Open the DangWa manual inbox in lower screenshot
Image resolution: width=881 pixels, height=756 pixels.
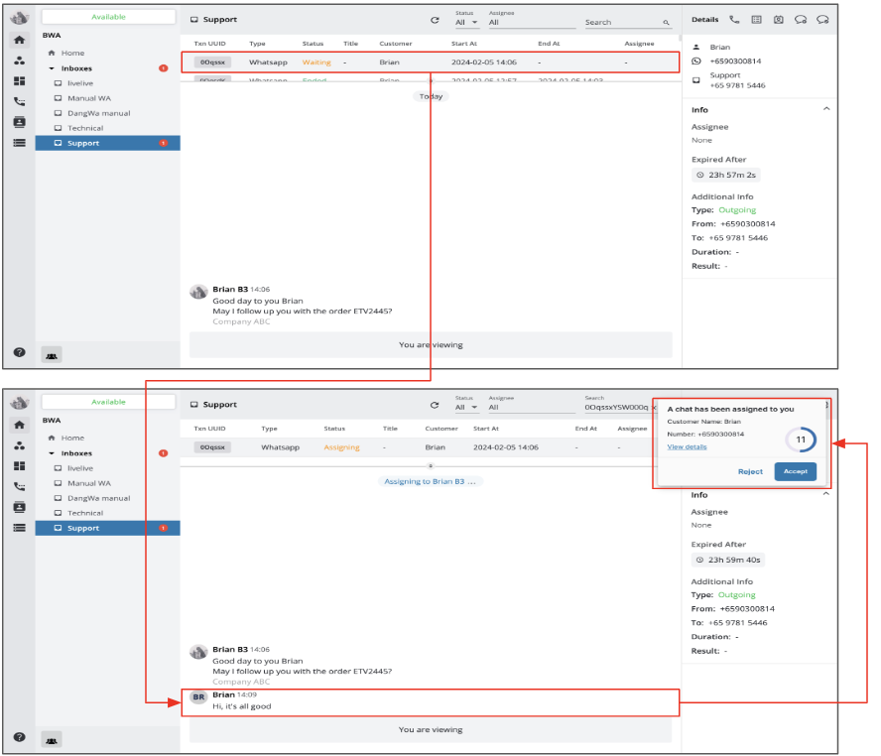point(99,498)
